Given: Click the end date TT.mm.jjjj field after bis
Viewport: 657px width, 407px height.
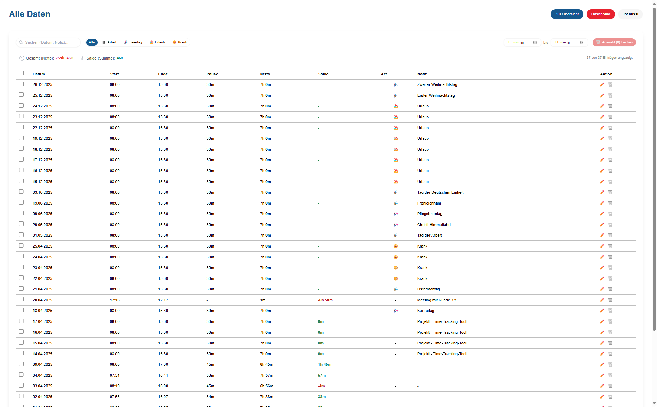Looking at the screenshot, I should (x=569, y=42).
